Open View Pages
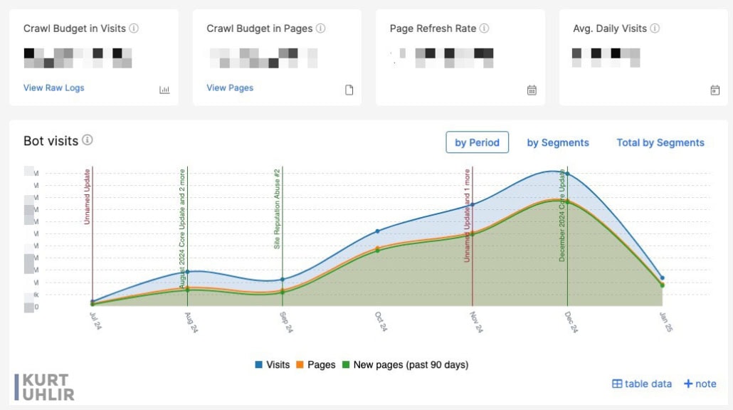733x410 pixels. coord(231,88)
